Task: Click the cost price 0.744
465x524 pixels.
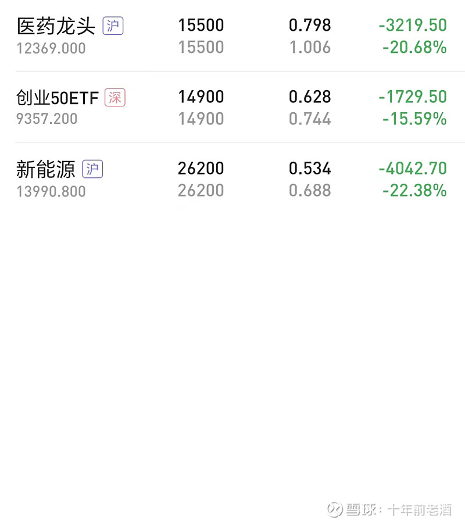Action: point(310,119)
